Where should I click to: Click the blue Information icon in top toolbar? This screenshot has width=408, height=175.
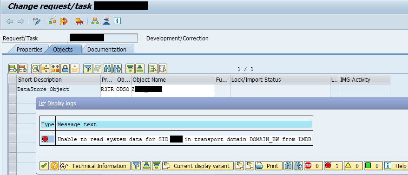pyautogui.click(x=118, y=21)
